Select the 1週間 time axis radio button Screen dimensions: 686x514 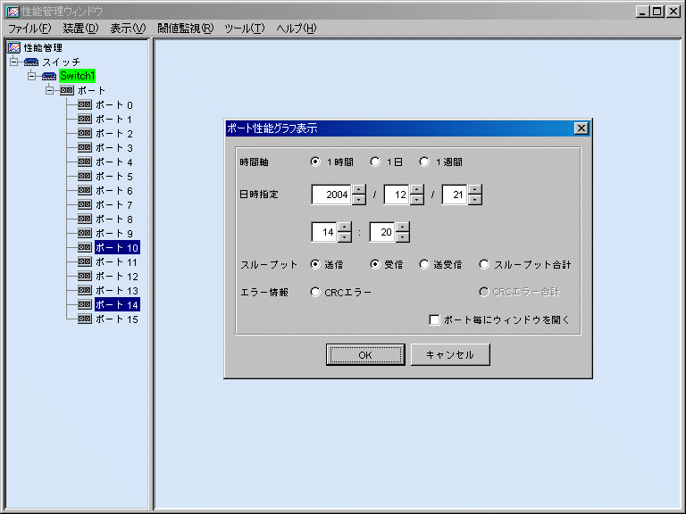point(424,162)
